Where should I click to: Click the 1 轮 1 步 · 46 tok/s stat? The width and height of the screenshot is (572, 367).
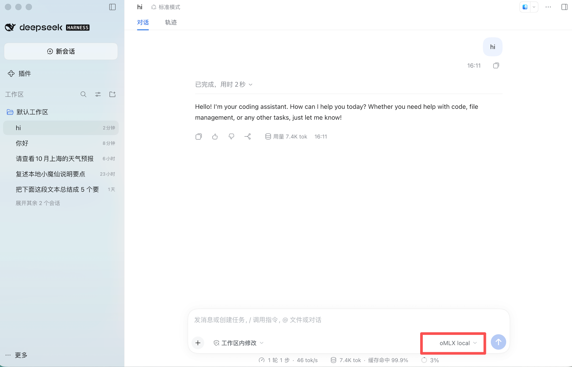(x=288, y=360)
